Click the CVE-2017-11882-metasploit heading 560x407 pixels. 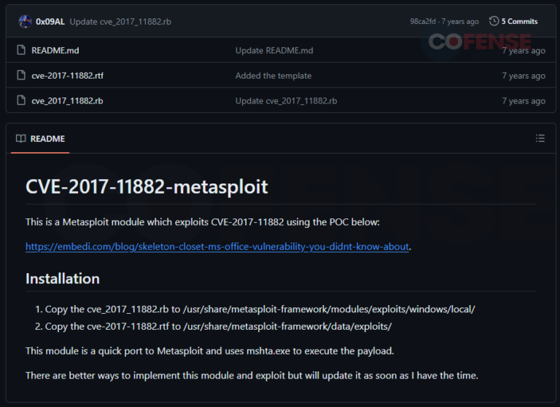pyautogui.click(x=147, y=187)
